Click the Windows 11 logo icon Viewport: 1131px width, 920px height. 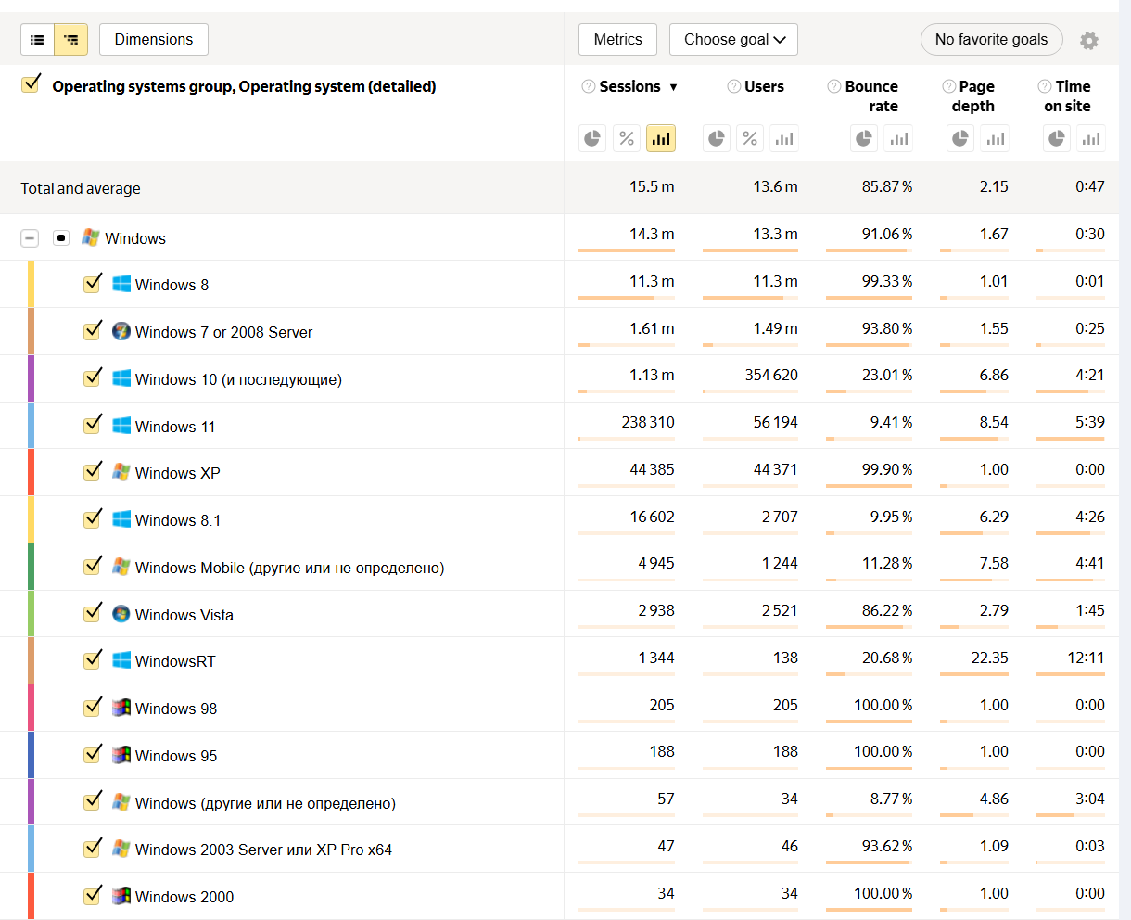[x=121, y=426]
